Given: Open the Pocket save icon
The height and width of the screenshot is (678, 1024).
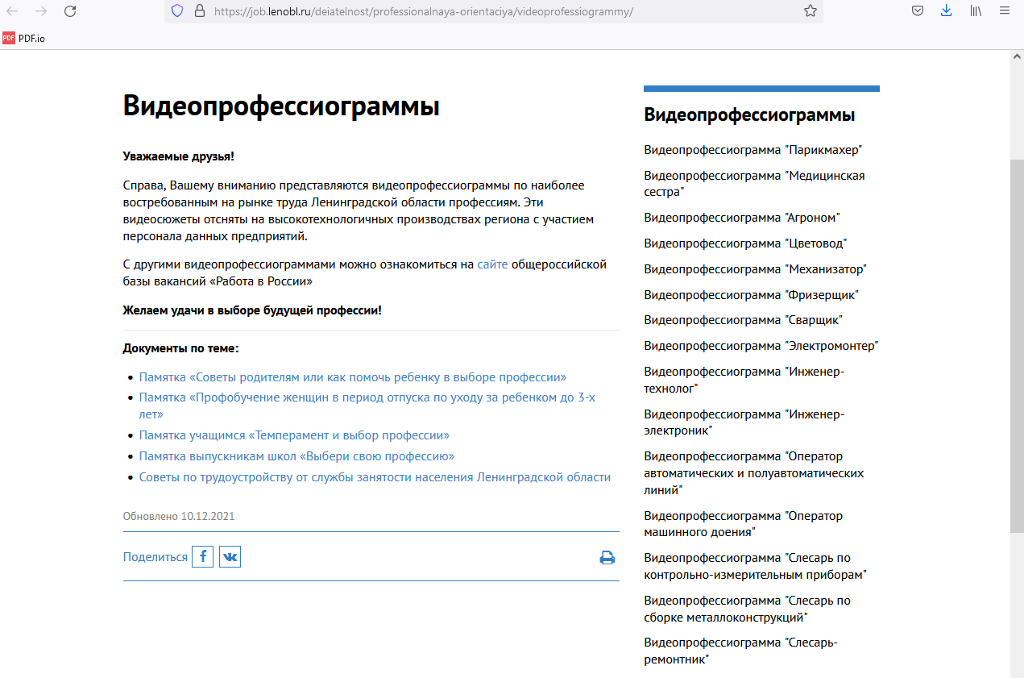Looking at the screenshot, I should (917, 11).
